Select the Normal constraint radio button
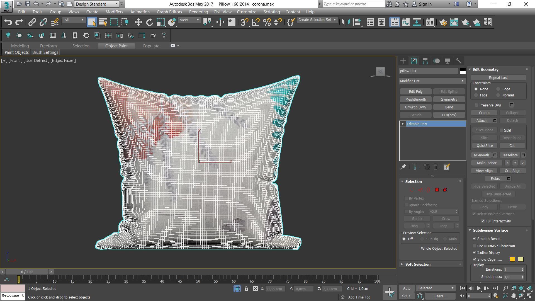535x301 pixels. tap(498, 95)
